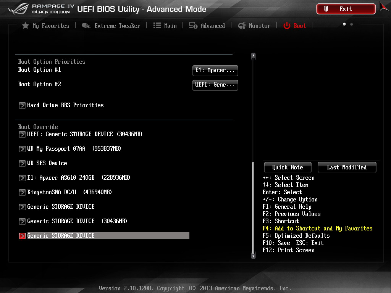Viewport: 391px width, 293px height.
Task: Click the ROG logo in header
Action: [19, 9]
